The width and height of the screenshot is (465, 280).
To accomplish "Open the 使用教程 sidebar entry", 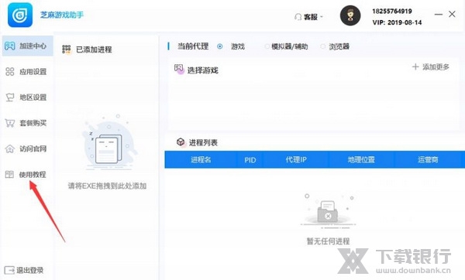I will (x=28, y=174).
